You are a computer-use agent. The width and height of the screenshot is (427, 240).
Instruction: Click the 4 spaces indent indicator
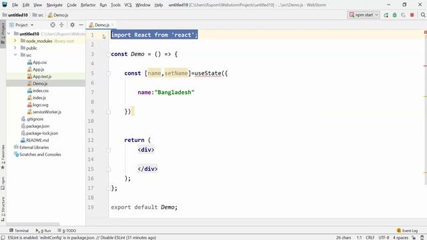coord(400,237)
